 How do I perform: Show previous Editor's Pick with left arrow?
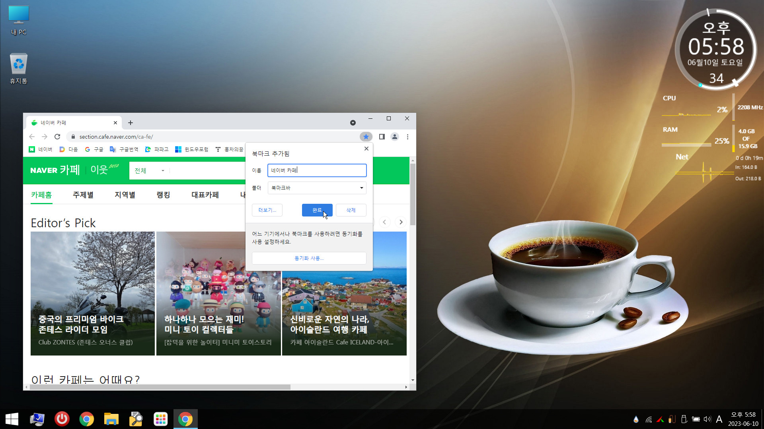coord(384,222)
